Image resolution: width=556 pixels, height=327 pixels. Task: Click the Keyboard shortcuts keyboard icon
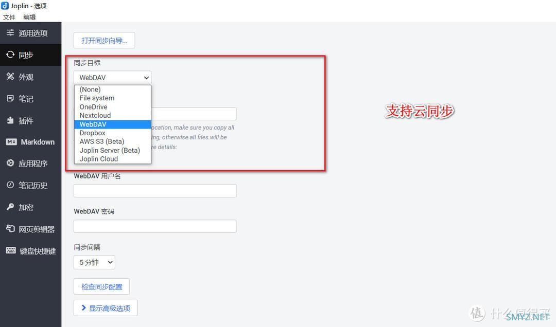11,250
